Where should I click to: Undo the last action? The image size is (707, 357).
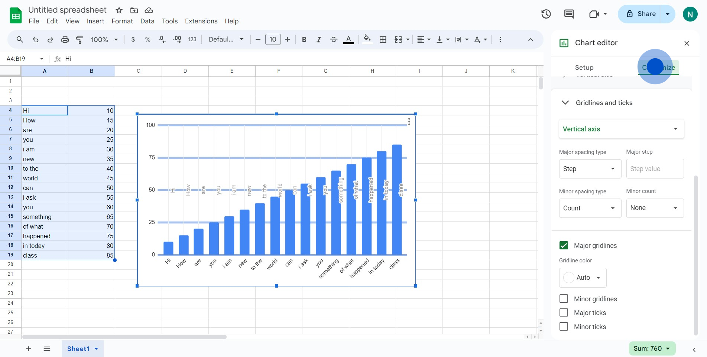(35, 40)
